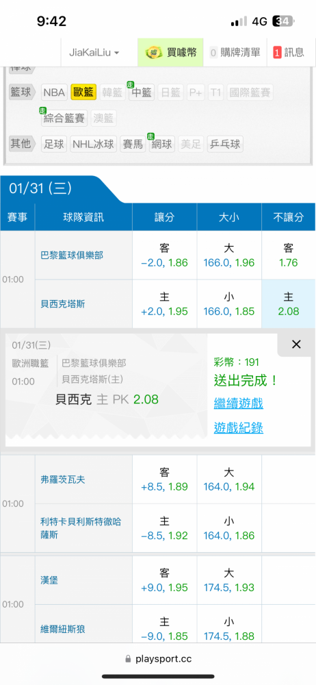Viewport: 316px width, 685px height.
Task: Expand the JiaKaiLiu account dropdown
Action: coord(94,53)
